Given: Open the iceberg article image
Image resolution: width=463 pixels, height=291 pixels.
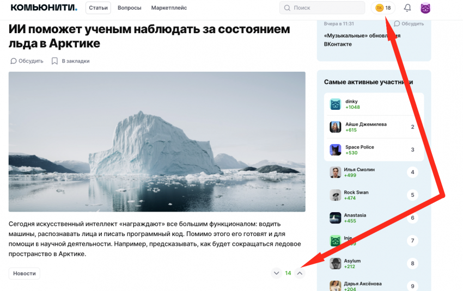Looking at the screenshot, I should 157,141.
